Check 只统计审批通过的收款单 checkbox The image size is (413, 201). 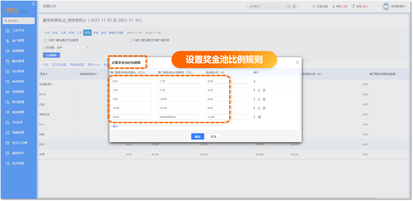pyautogui.click(x=45, y=41)
